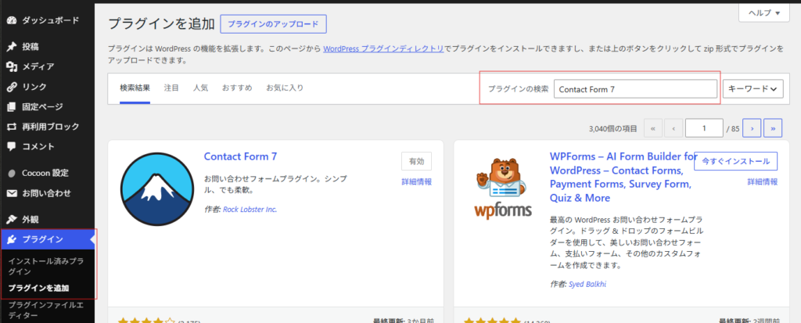Switch to the お気に入り tab
Image resolution: width=801 pixels, height=323 pixels.
tap(285, 88)
